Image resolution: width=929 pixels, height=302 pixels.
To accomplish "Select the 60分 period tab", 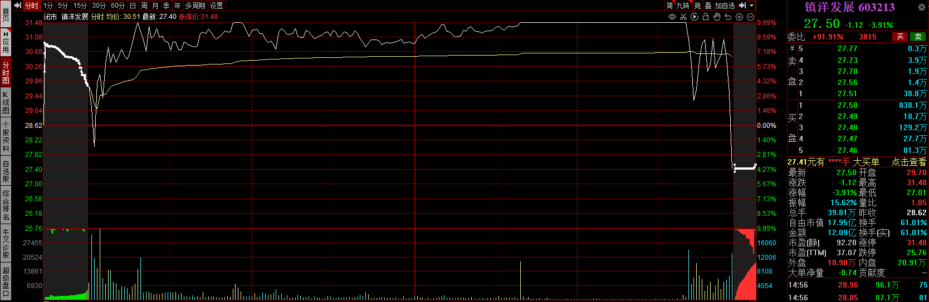I will click(x=118, y=6).
